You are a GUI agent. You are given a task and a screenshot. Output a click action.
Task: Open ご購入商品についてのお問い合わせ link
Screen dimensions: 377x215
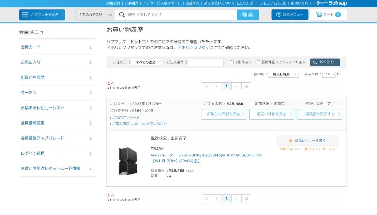click(139, 124)
